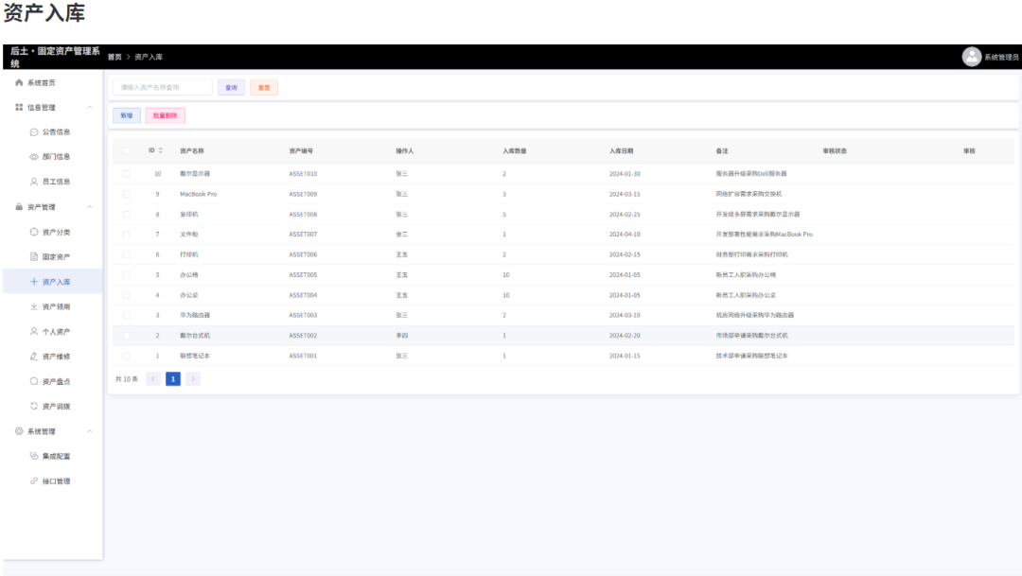Click the download icon for 资产领用

tap(34, 306)
